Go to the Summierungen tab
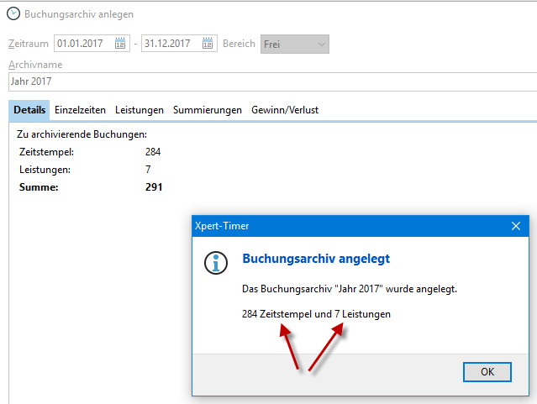This screenshot has height=404, width=537. click(208, 110)
